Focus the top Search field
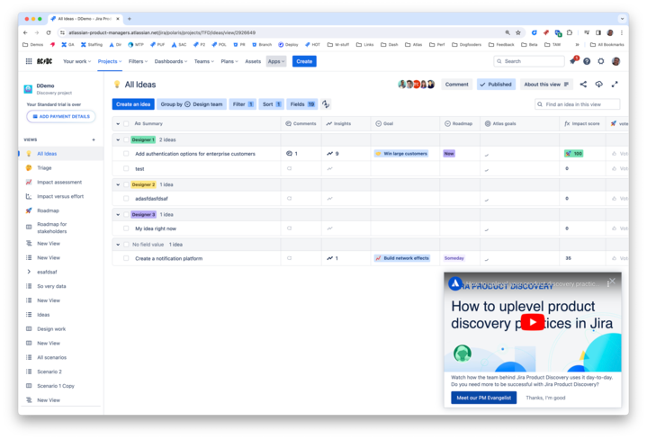The height and width of the screenshot is (439, 647). pyautogui.click(x=529, y=61)
